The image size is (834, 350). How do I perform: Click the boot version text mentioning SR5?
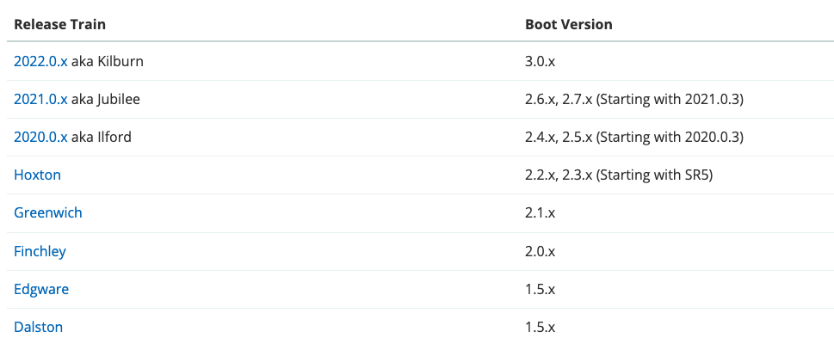(619, 175)
